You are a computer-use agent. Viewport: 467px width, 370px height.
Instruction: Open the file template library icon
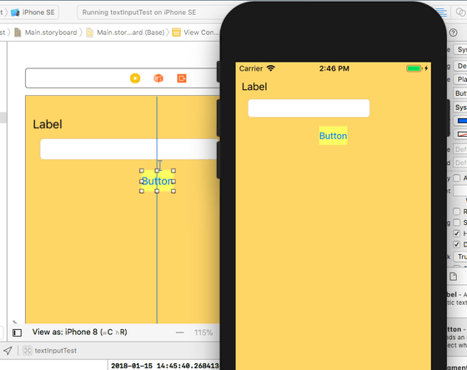point(453,277)
